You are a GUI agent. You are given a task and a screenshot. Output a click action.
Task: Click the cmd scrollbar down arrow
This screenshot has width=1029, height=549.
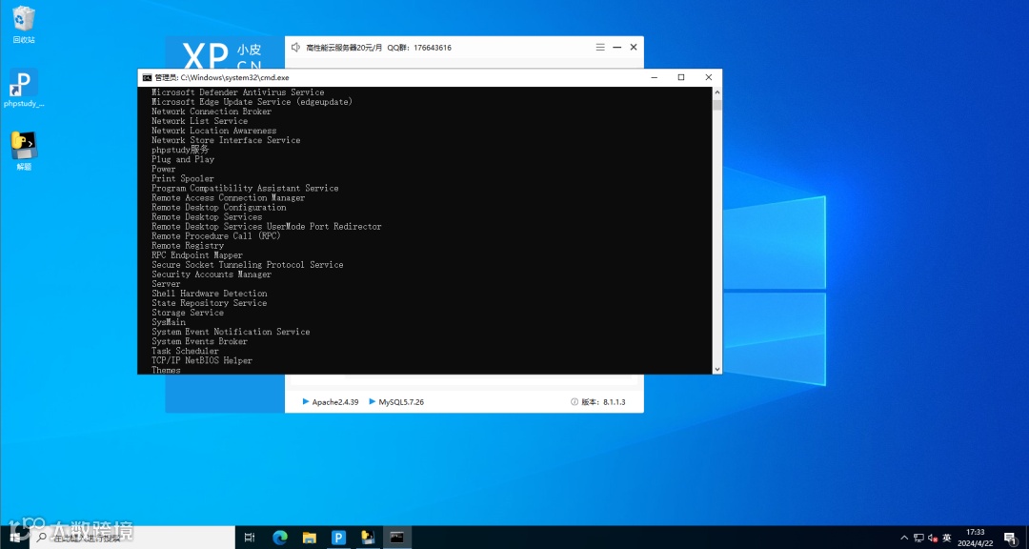(x=716, y=369)
